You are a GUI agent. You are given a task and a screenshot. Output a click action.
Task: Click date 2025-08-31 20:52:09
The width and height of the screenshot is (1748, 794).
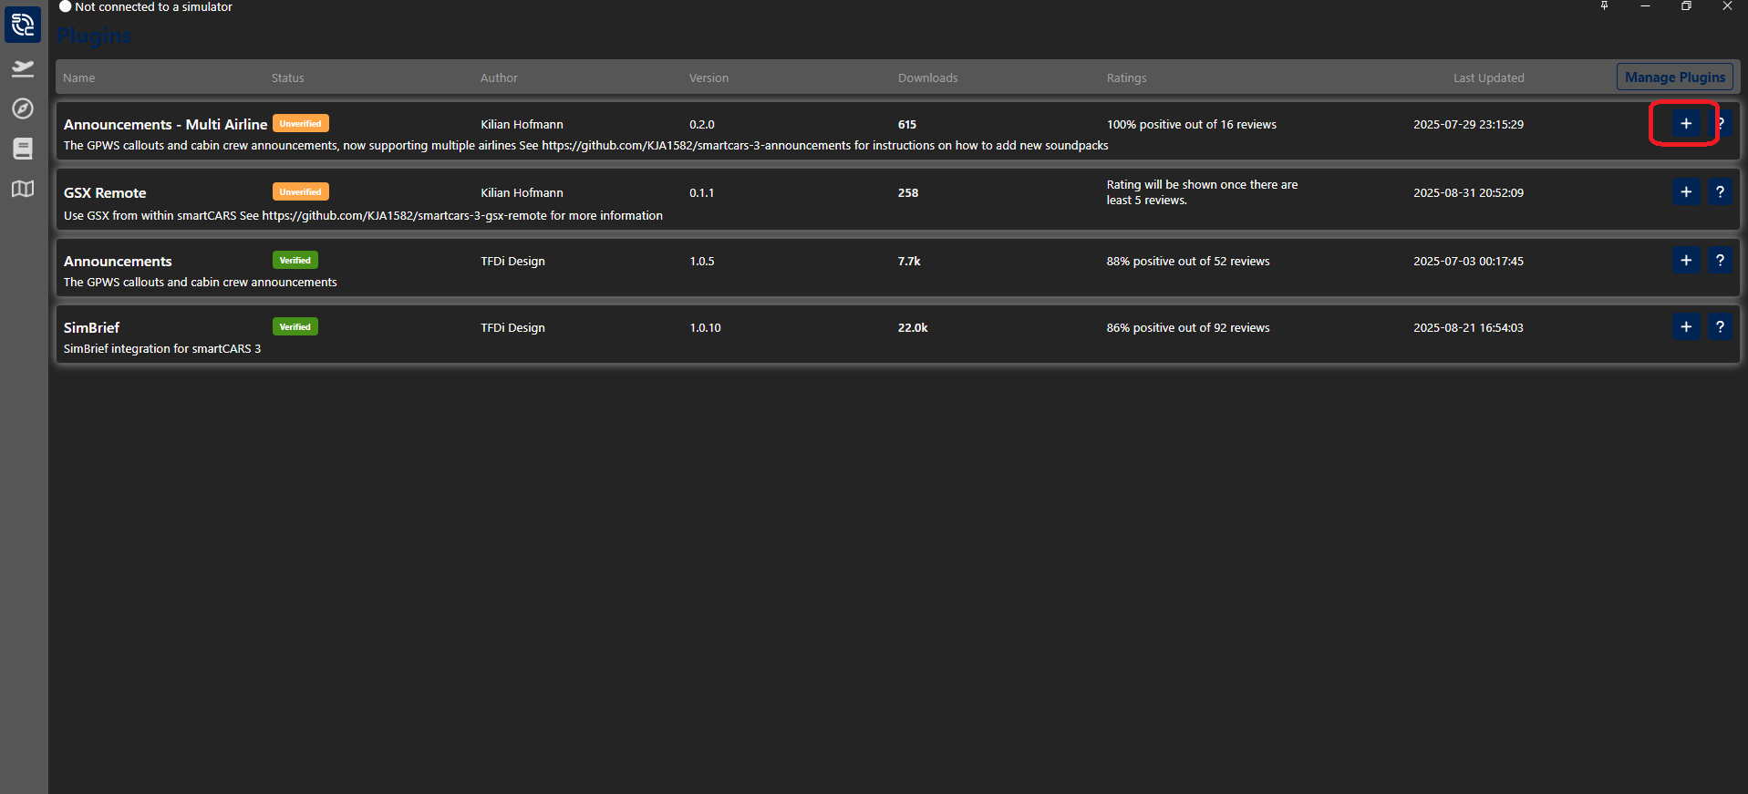(1468, 193)
